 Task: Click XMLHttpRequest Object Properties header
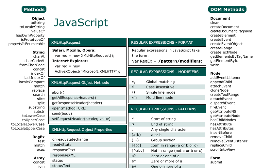click(x=88, y=130)
